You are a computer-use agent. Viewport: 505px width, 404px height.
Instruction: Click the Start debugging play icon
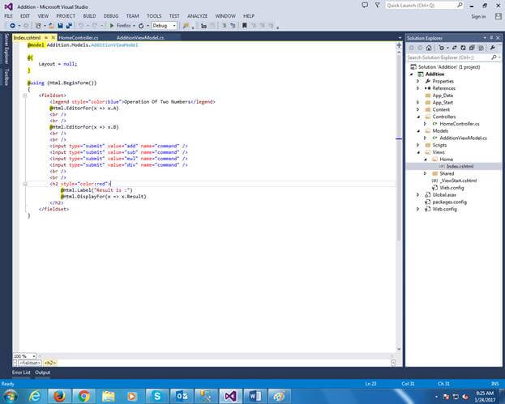pyautogui.click(x=112, y=26)
